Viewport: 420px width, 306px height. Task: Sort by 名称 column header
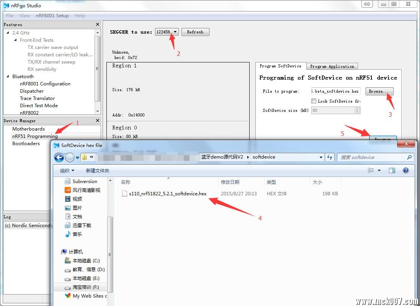pyautogui.click(x=125, y=182)
